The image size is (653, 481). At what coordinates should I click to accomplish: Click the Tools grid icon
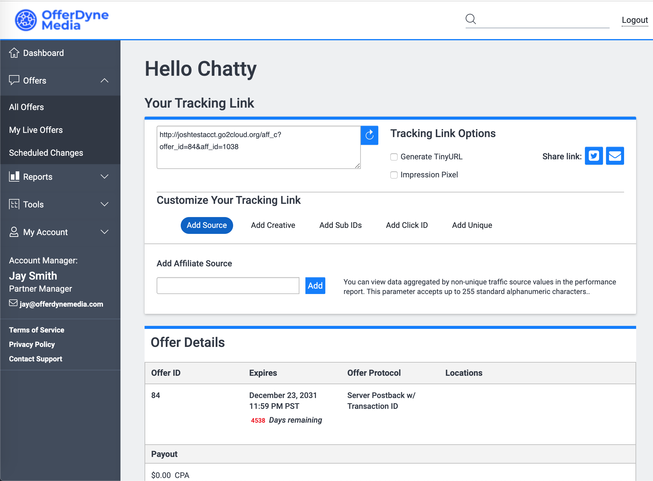(14, 204)
